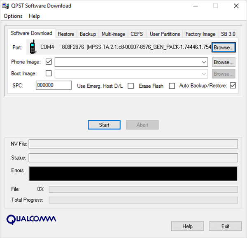Click the SPC input field
247x238 pixels.
pos(54,85)
